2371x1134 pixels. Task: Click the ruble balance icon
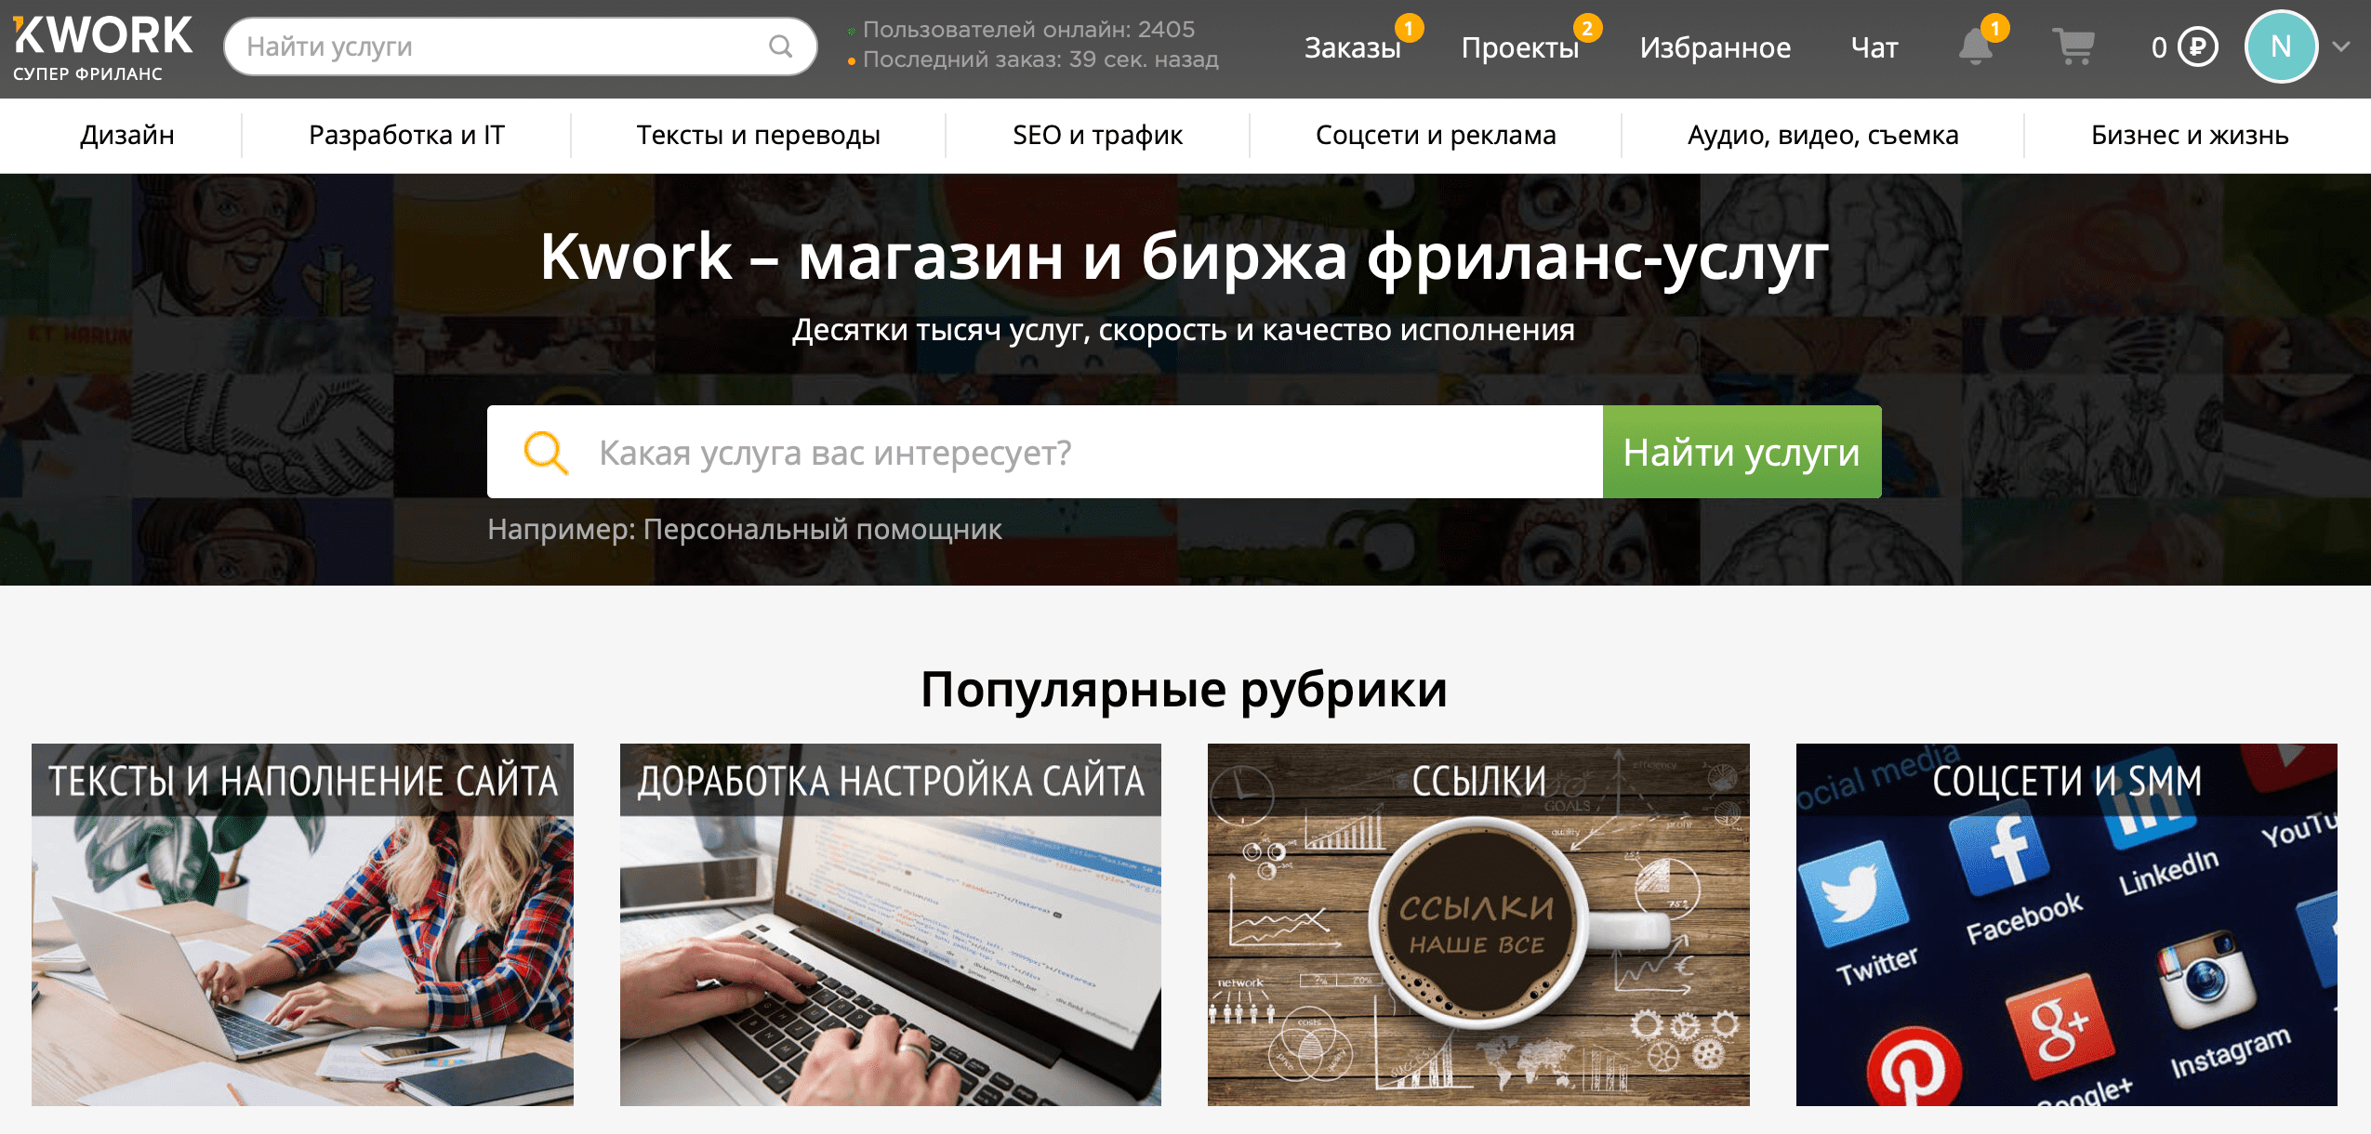click(x=2198, y=46)
